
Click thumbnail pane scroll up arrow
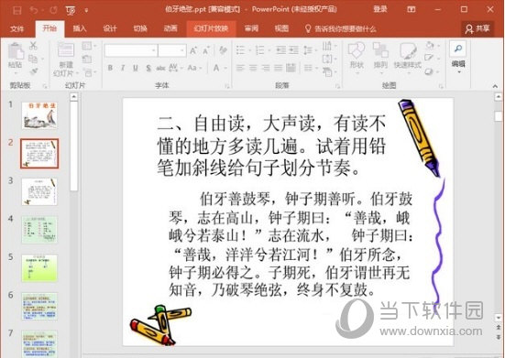pos(74,96)
